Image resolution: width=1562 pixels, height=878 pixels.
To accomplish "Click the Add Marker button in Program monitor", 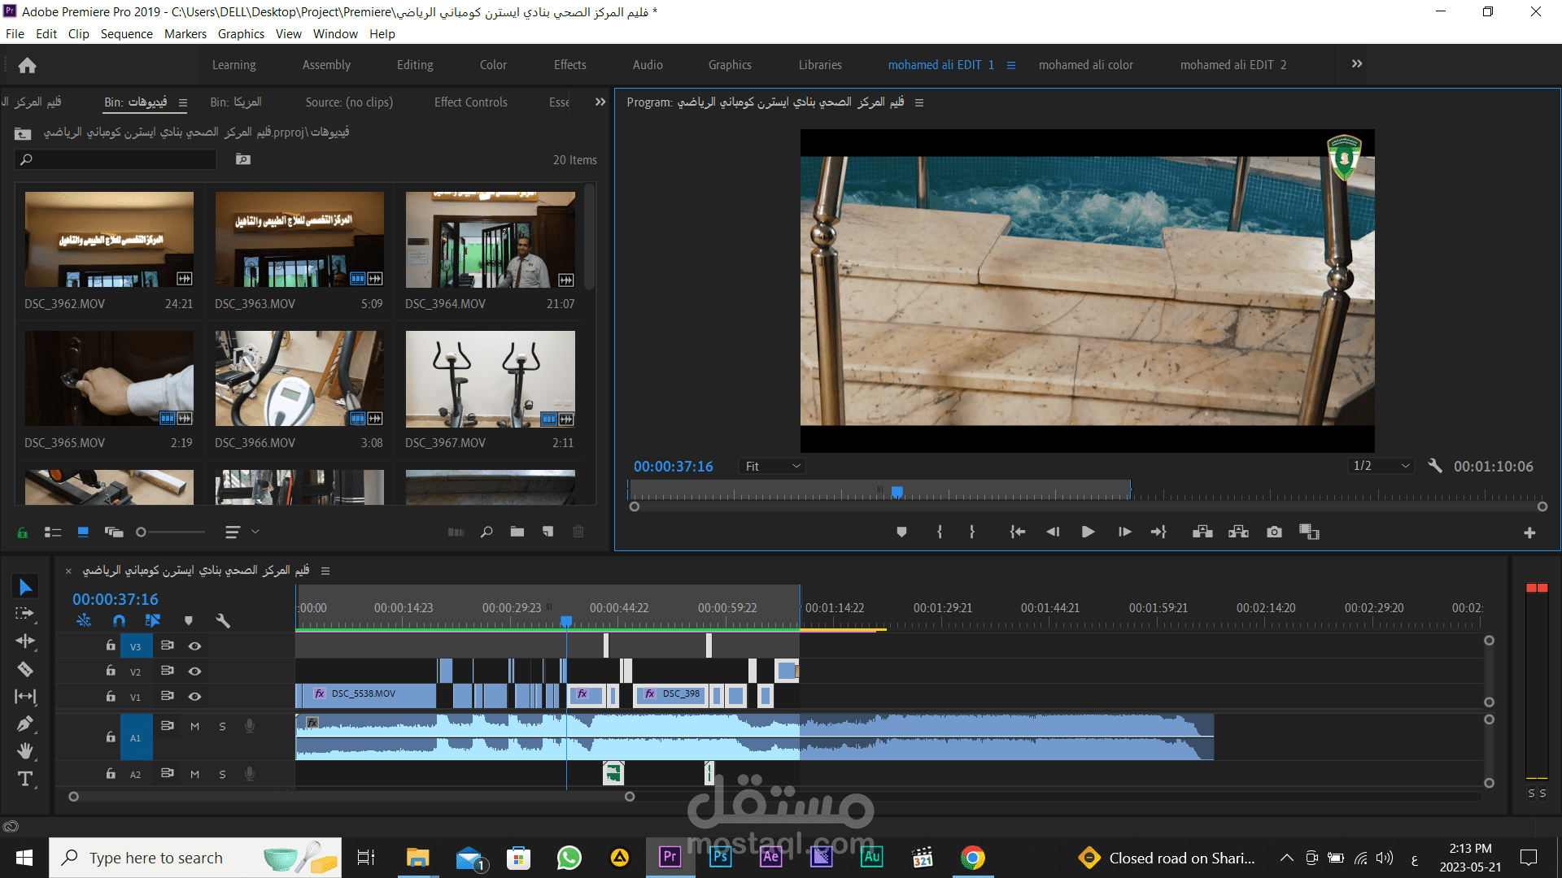I will (x=901, y=532).
